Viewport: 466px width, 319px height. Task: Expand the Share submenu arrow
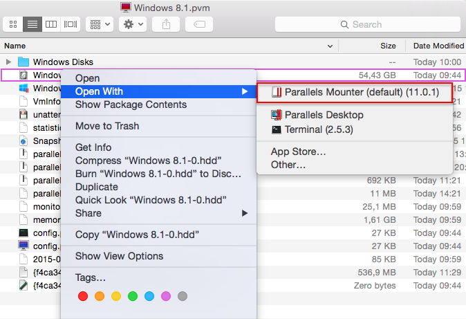click(x=245, y=213)
